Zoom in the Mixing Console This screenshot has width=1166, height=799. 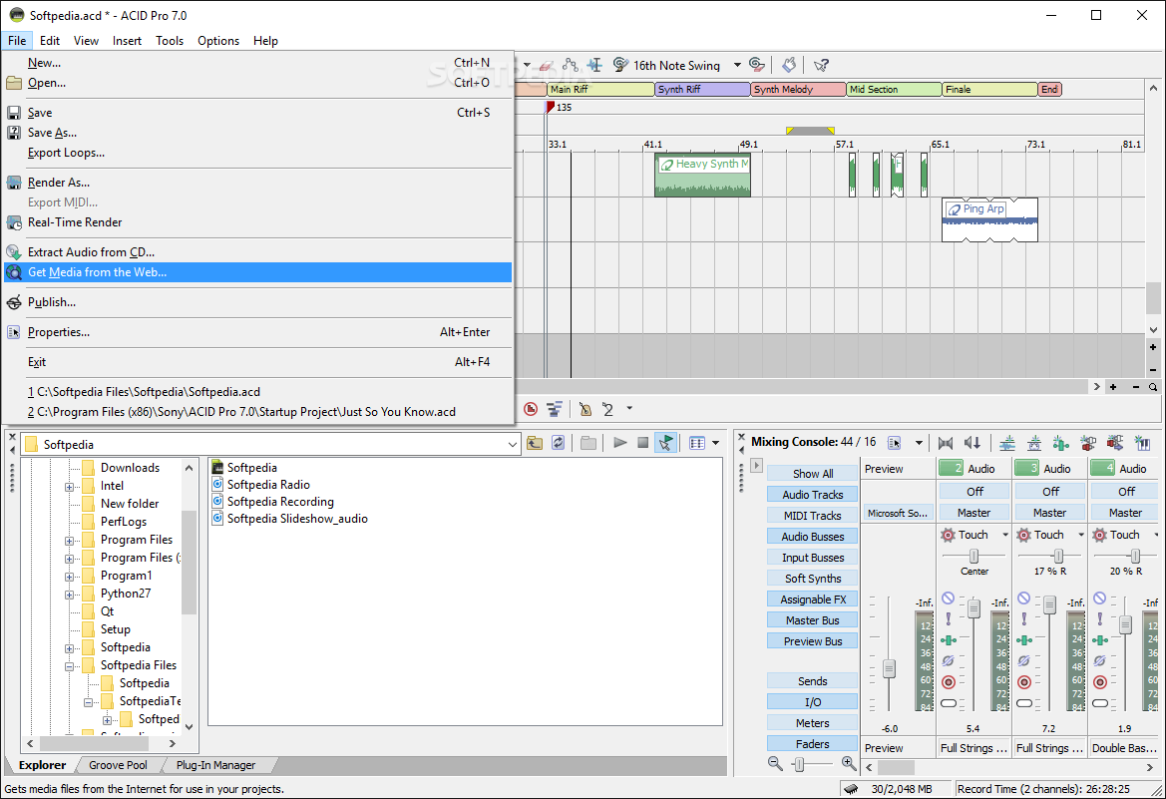tap(849, 763)
